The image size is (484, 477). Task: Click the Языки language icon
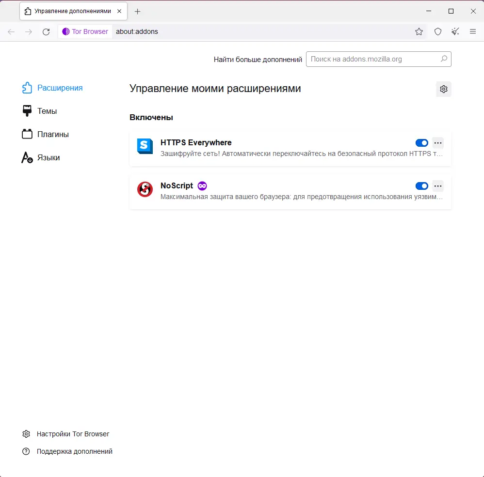pyautogui.click(x=27, y=157)
